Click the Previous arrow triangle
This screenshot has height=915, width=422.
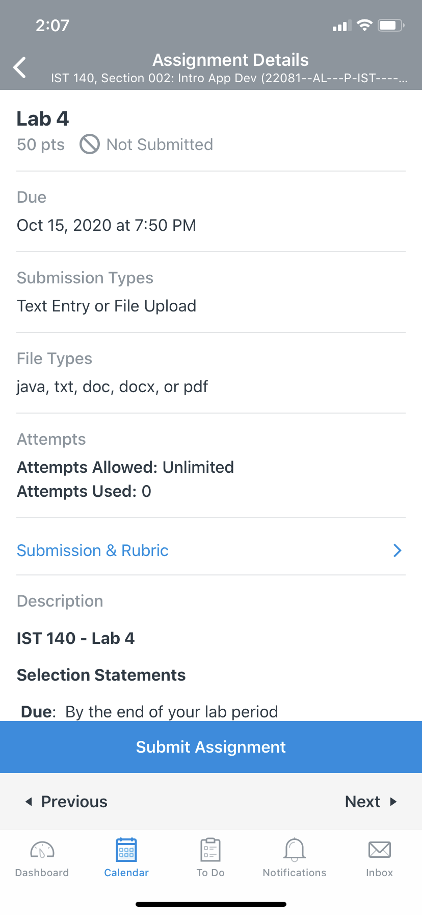click(x=29, y=802)
